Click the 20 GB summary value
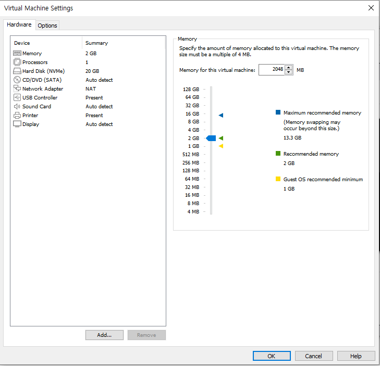The width and height of the screenshot is (380, 366). [x=92, y=71]
